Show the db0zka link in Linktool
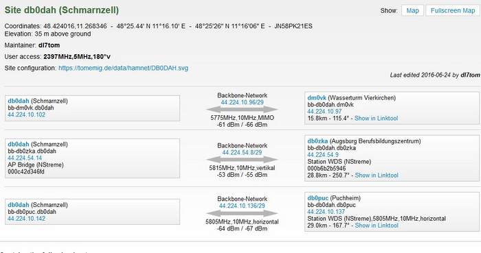481x253 pixels. [377, 176]
